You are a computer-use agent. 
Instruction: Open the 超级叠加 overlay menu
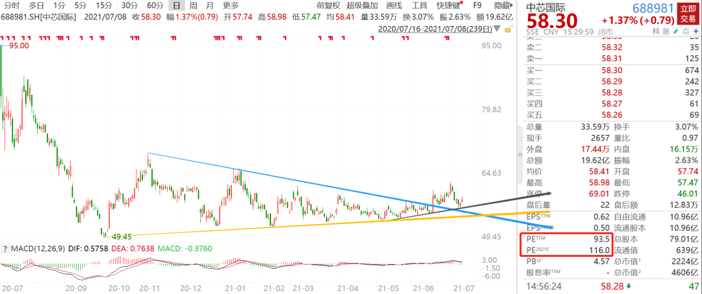(363, 6)
